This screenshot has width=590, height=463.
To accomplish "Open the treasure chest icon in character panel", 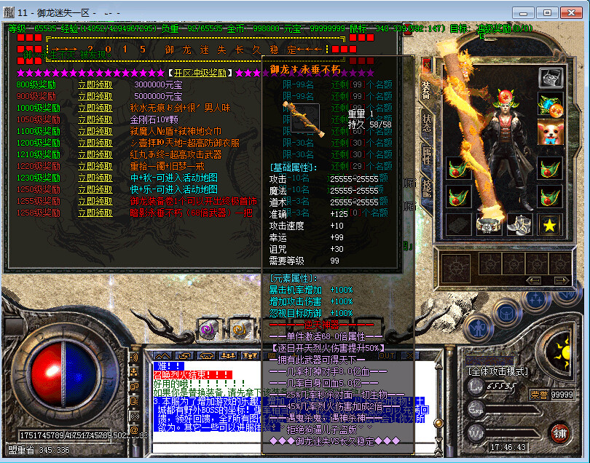I will tap(551, 77).
